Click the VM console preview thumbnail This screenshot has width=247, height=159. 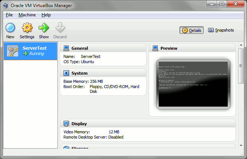click(193, 84)
